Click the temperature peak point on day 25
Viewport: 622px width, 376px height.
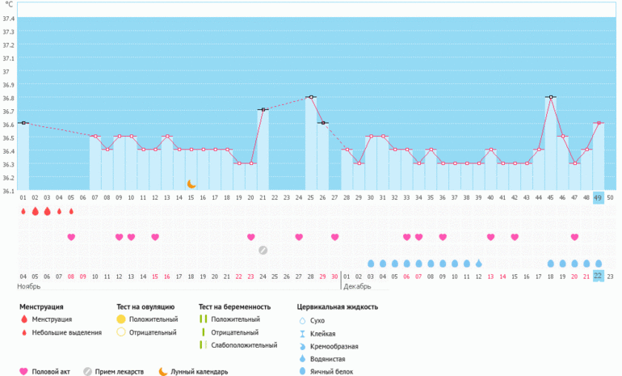[311, 97]
